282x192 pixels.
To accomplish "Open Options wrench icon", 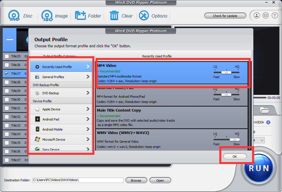I will coord(144,16).
